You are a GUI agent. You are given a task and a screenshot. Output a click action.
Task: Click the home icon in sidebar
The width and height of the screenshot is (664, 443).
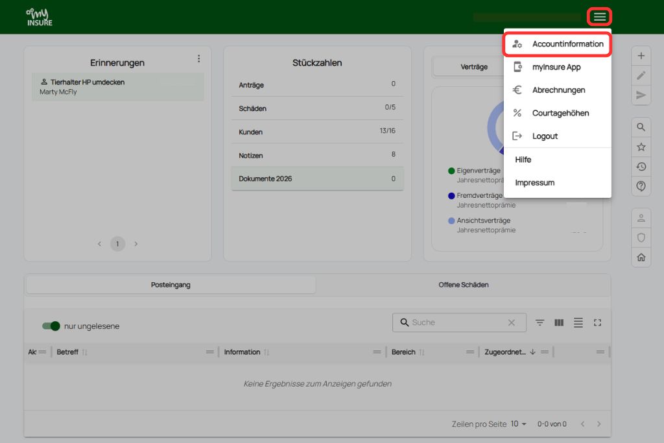tap(641, 257)
